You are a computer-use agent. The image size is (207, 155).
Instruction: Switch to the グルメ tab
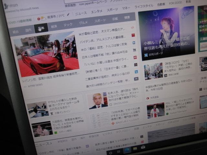[x=83, y=23]
